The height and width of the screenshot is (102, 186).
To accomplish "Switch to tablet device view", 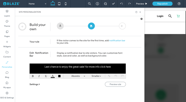I will [x=59, y=4].
